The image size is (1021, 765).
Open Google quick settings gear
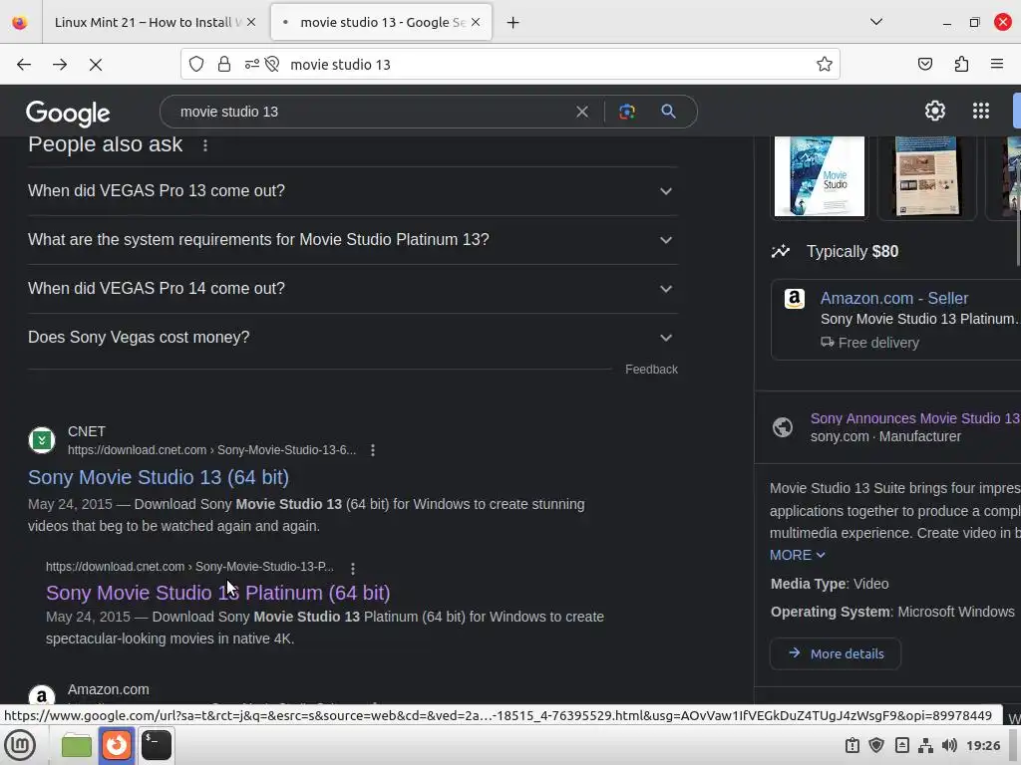coord(935,111)
